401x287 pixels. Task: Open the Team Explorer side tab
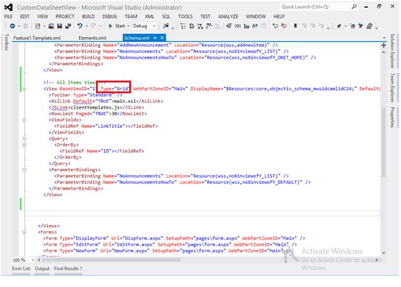point(392,88)
